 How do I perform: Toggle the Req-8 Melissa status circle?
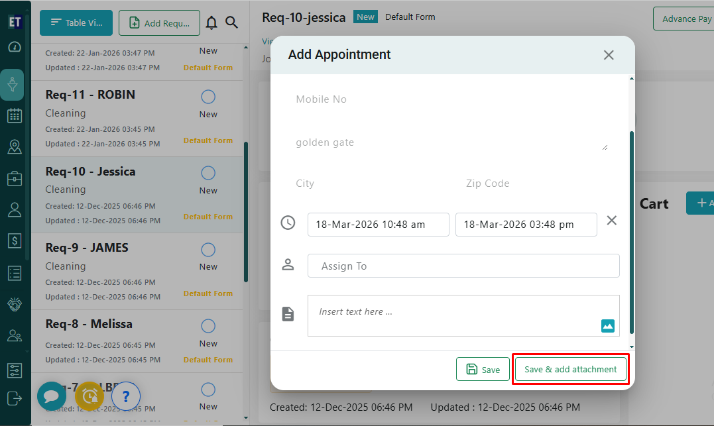[208, 326]
